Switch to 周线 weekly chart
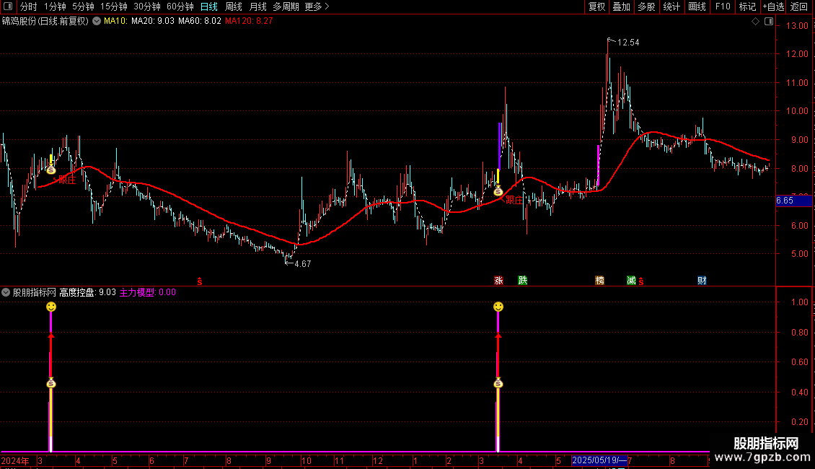The width and height of the screenshot is (815, 469). pos(234,6)
